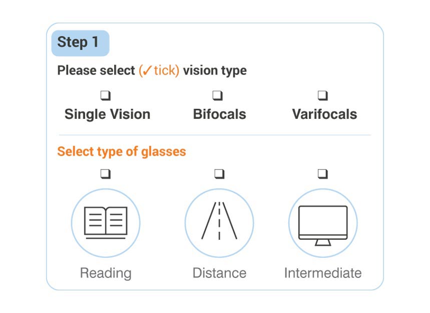Click the orange '(✓tick)' text
Screen dimensions: 430x313
click(159, 71)
